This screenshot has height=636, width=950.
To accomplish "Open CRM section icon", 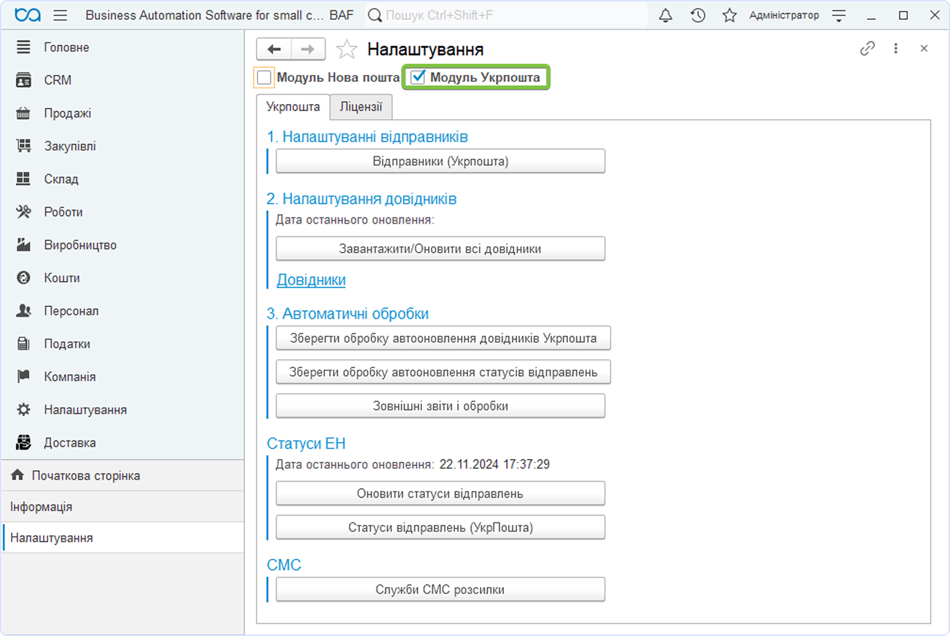I will (23, 80).
